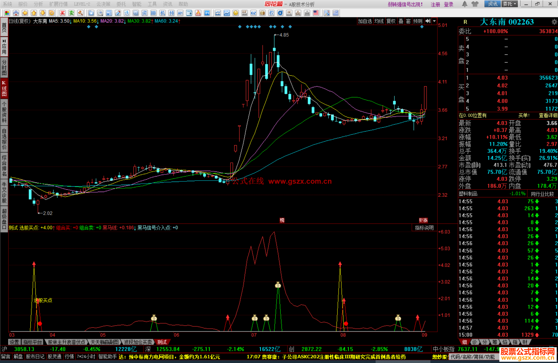Click the 查看详细 link in order panel
Image resolution: width=558 pixels, height=363 pixels.
(548, 115)
